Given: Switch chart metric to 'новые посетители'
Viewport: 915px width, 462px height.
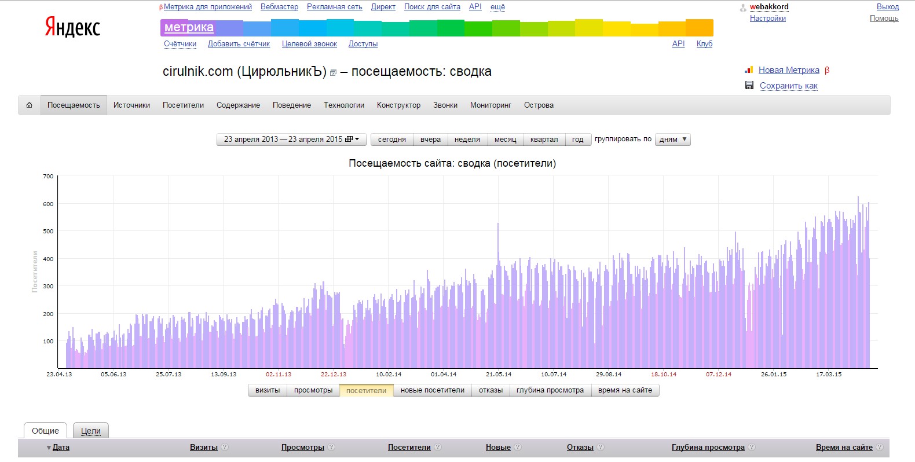Looking at the screenshot, I should coord(433,390).
